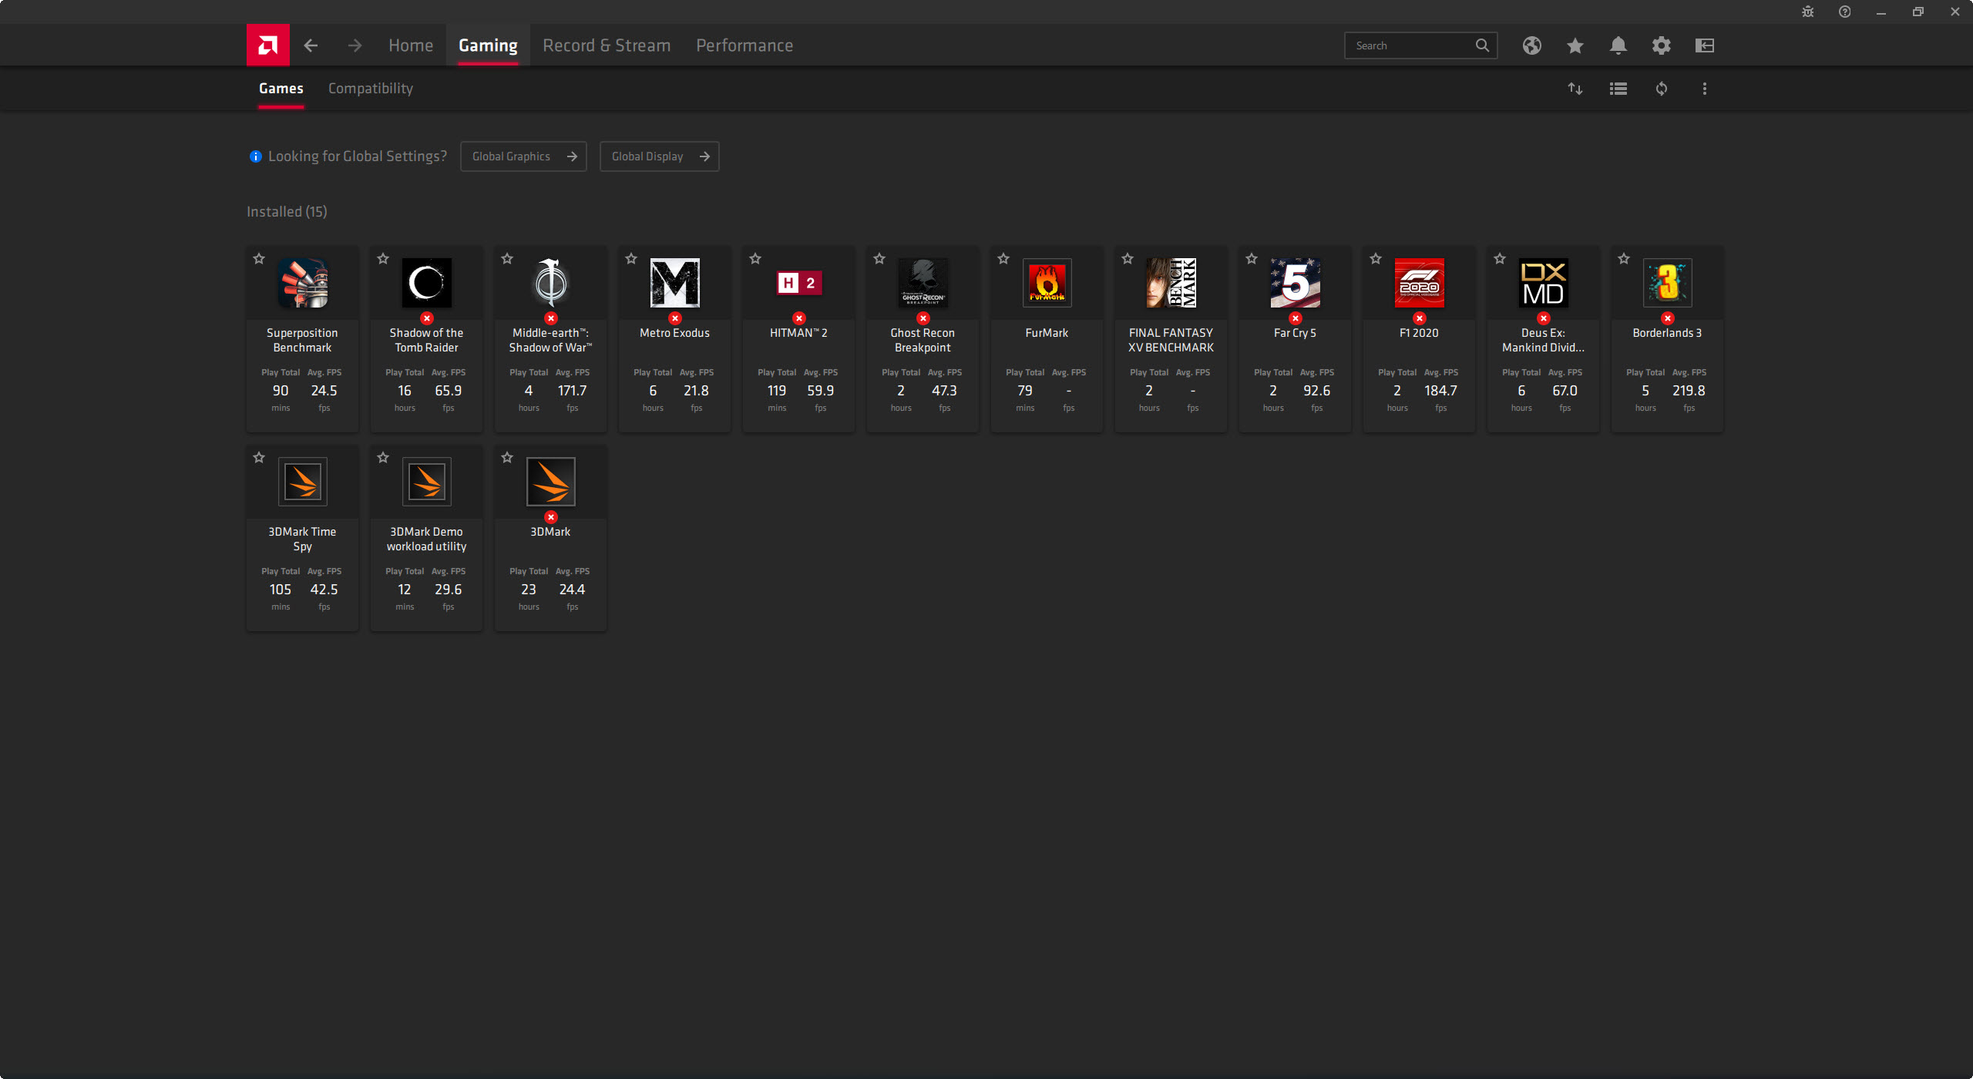Screen dimensions: 1973x1079
Task: Open 3DMark Demo workload utility icon
Action: [x=427, y=482]
